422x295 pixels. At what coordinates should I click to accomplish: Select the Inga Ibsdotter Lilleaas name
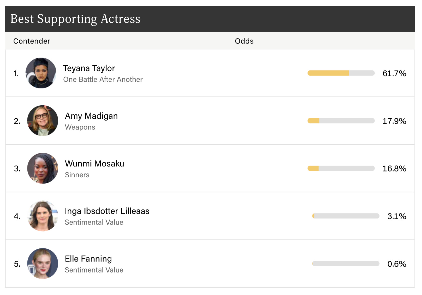[107, 211]
